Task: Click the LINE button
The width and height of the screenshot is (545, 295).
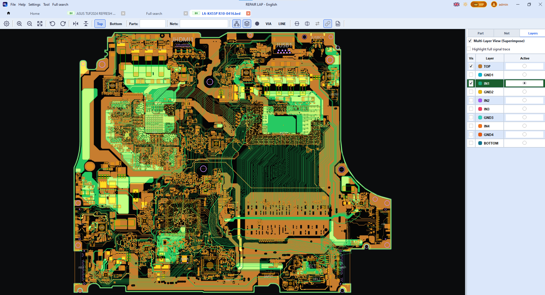Action: pos(282,24)
